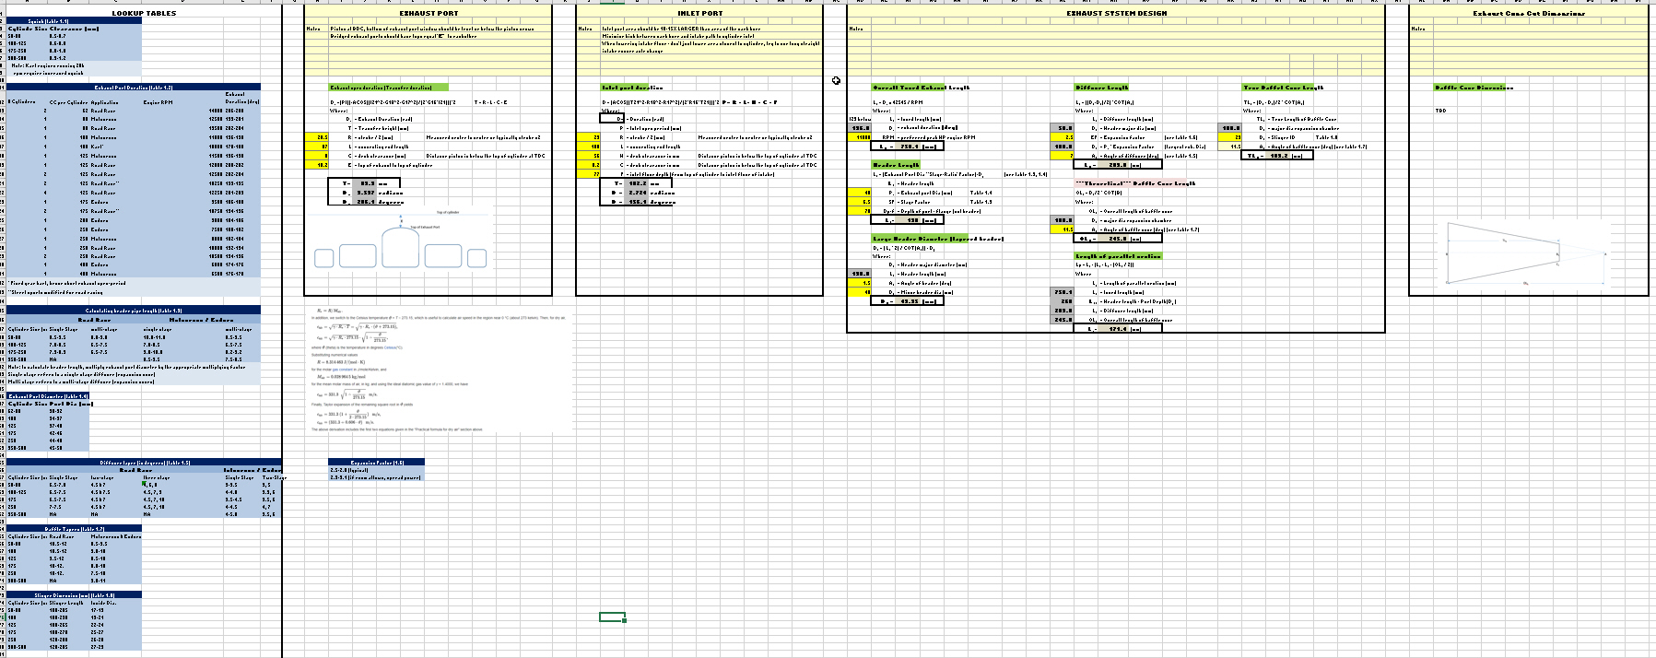
Task: Select the Overall Tuned Exhaust Length label
Action: click(922, 88)
